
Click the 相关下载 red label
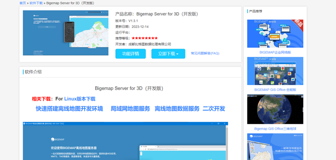41,99
